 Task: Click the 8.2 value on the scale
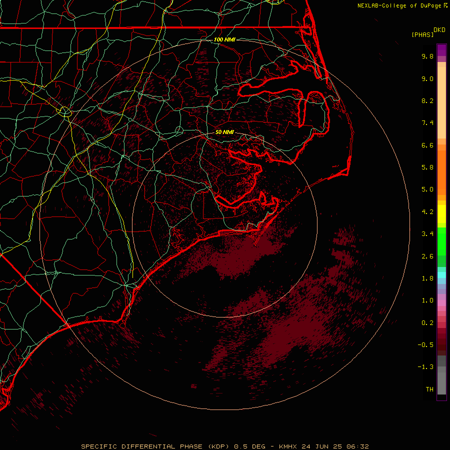click(x=427, y=100)
